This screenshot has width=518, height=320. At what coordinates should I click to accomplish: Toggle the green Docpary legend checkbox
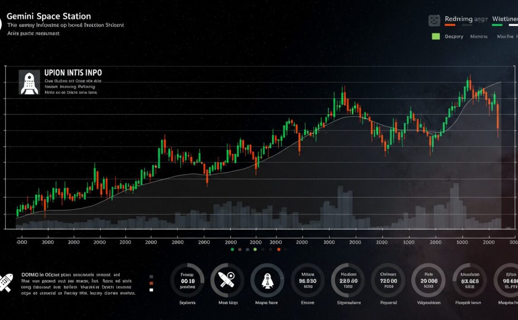[436, 36]
